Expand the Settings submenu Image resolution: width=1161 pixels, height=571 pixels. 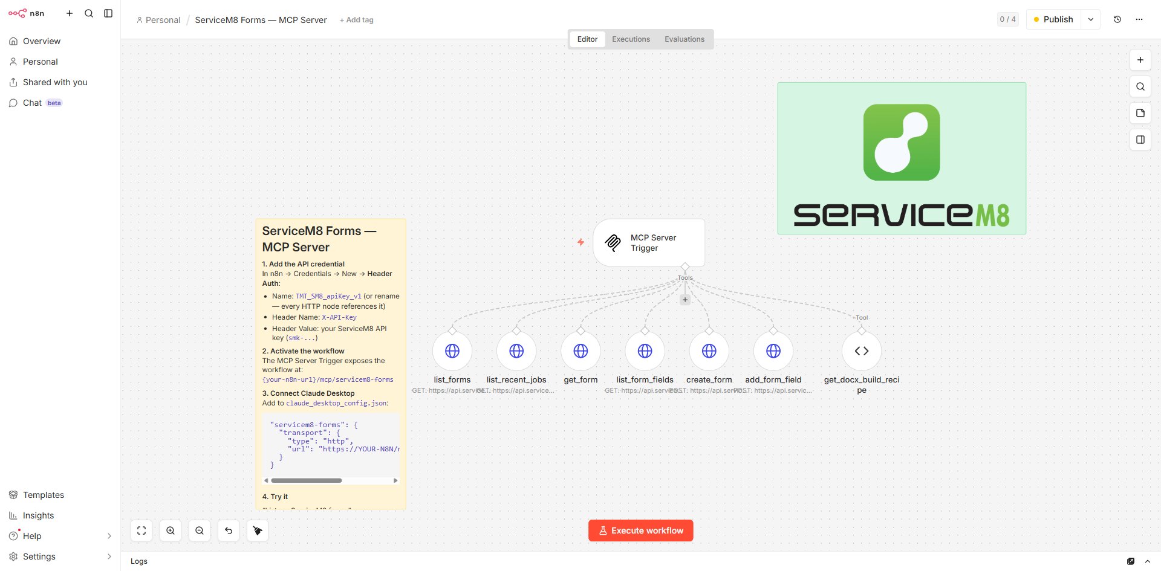pos(60,556)
